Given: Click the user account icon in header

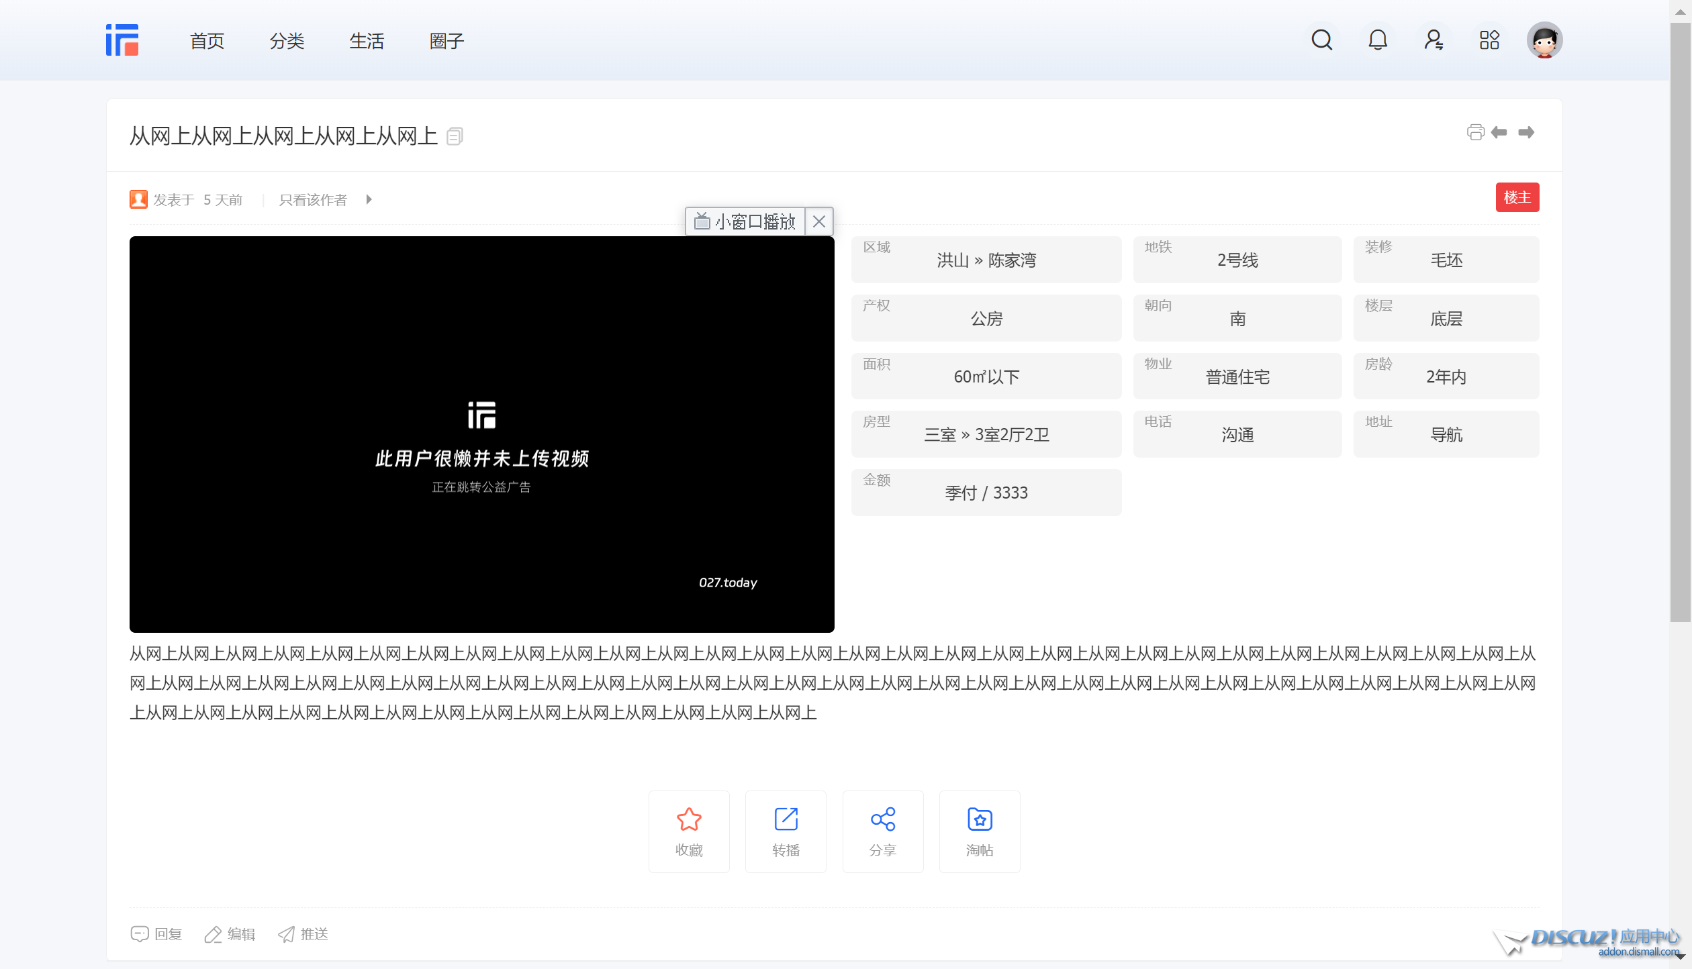Looking at the screenshot, I should [1433, 40].
